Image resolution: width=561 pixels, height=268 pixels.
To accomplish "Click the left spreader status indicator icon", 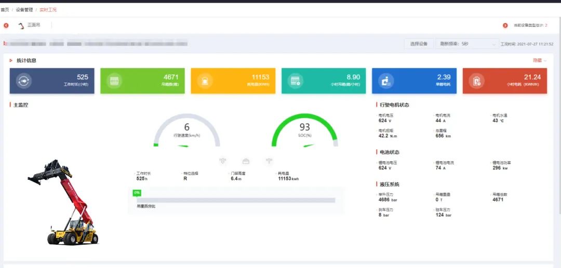I will [223, 161].
